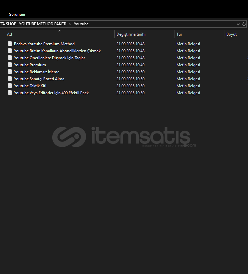Viewport: 248px width, 274px height.
Task: Select the Youtube Reklamsız İzleme file name
Action: (x=37, y=72)
